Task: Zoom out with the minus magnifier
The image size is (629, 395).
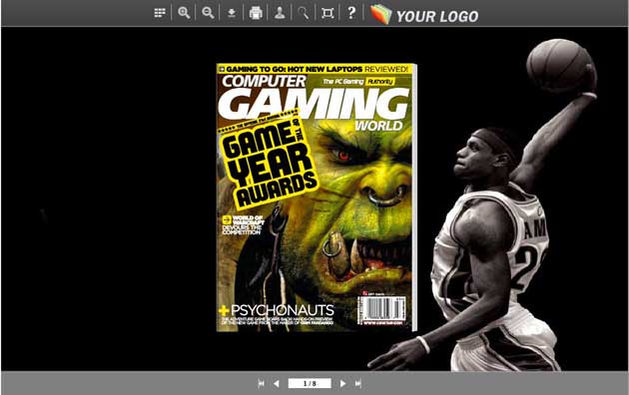Action: [x=208, y=13]
